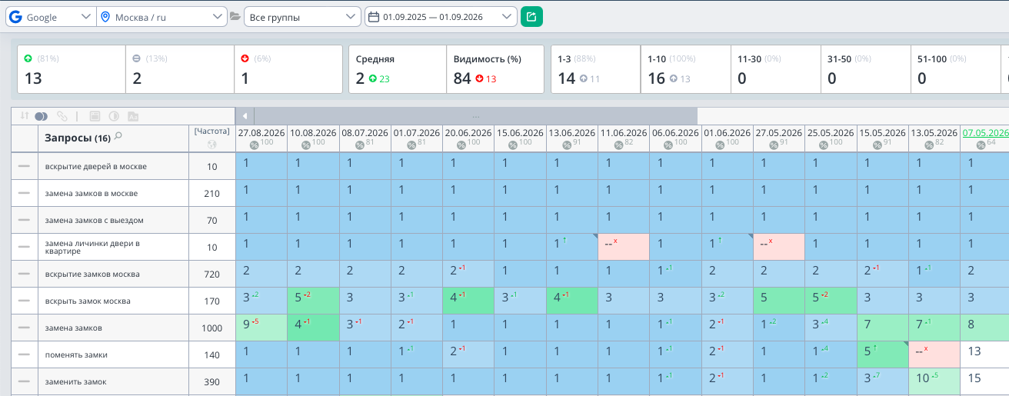The width and height of the screenshot is (1009, 396).
Task: Click the link chain icon in table toolbar
Action: pos(62,116)
